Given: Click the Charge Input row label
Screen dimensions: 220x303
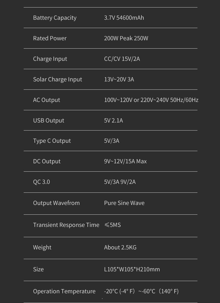Looking at the screenshot, I should pyautogui.click(x=50, y=59).
